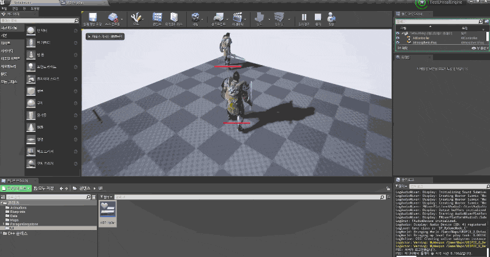This screenshot has width=490, height=257.
Task: Select the Empty Actor sphere icon
Action: pos(31,31)
